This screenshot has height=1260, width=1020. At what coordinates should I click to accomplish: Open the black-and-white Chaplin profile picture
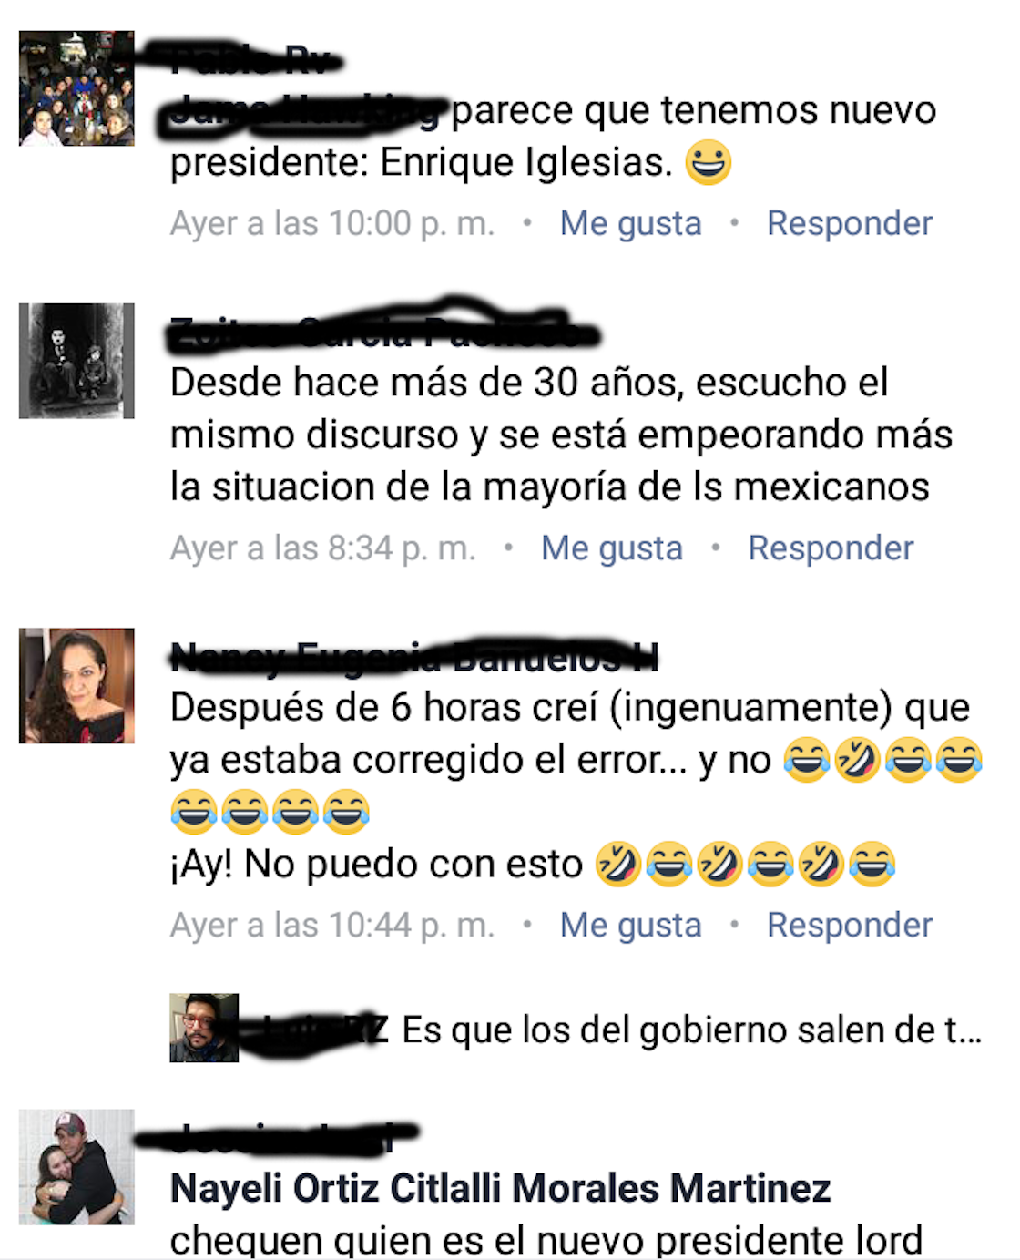pos(76,361)
